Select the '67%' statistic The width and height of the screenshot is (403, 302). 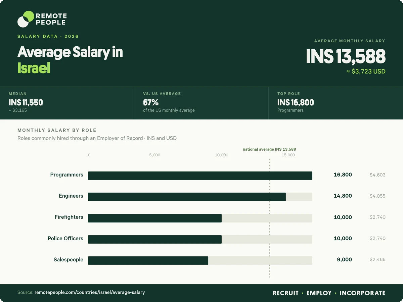pyautogui.click(x=151, y=102)
